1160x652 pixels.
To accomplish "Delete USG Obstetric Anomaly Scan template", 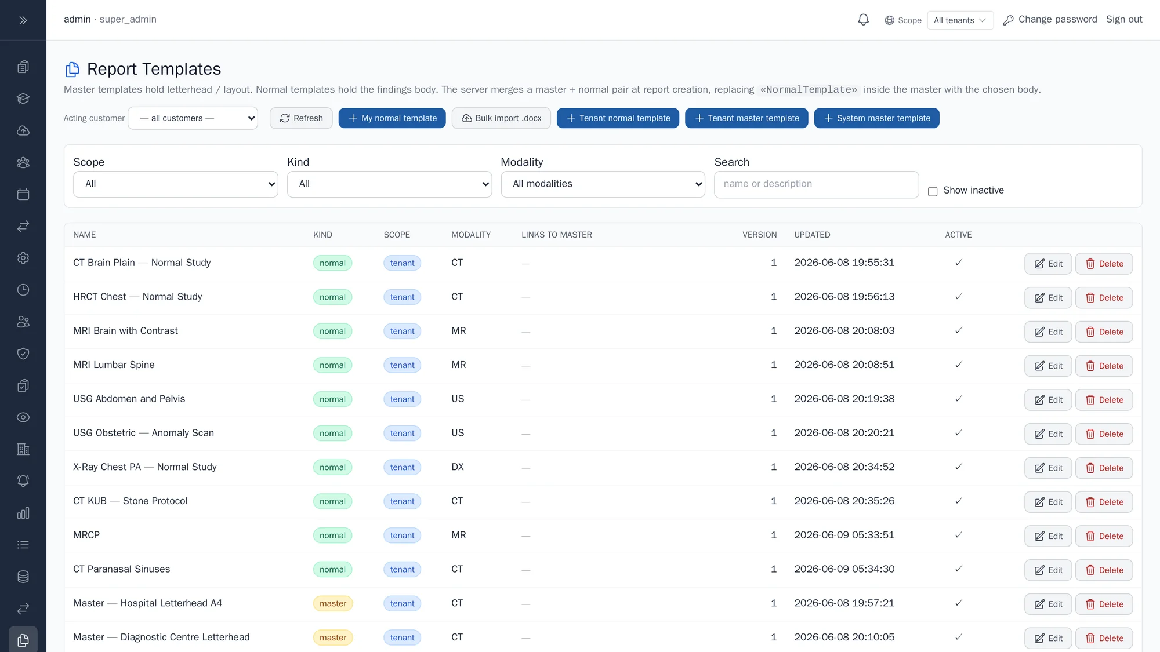I will [x=1104, y=434].
